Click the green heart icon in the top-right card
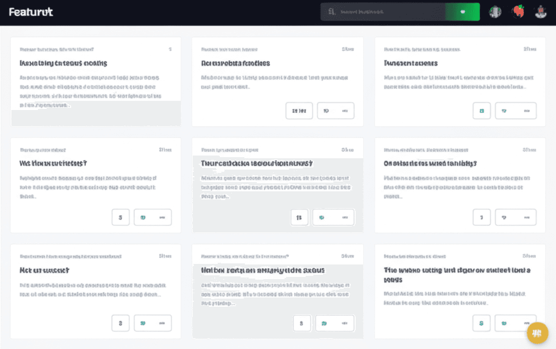The height and width of the screenshot is (349, 556). (504, 111)
